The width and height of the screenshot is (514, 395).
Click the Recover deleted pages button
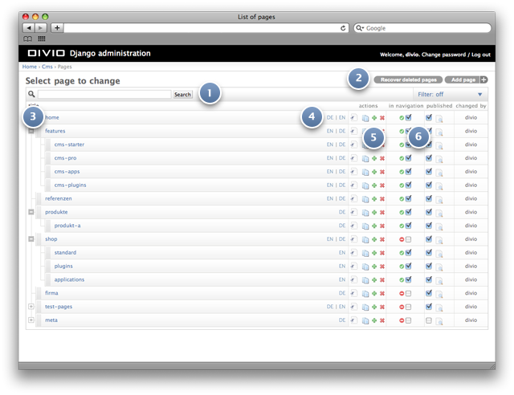[408, 79]
